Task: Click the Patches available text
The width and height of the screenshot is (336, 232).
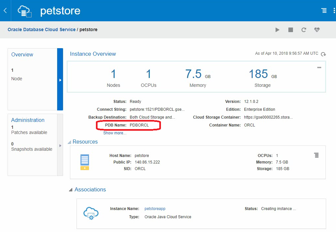Action: 29,133
